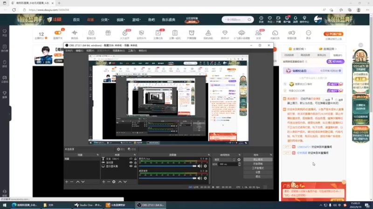Screen dimensions: 373x209
Task: Click the first button in OBS controls dock
Action: pos(258,159)
